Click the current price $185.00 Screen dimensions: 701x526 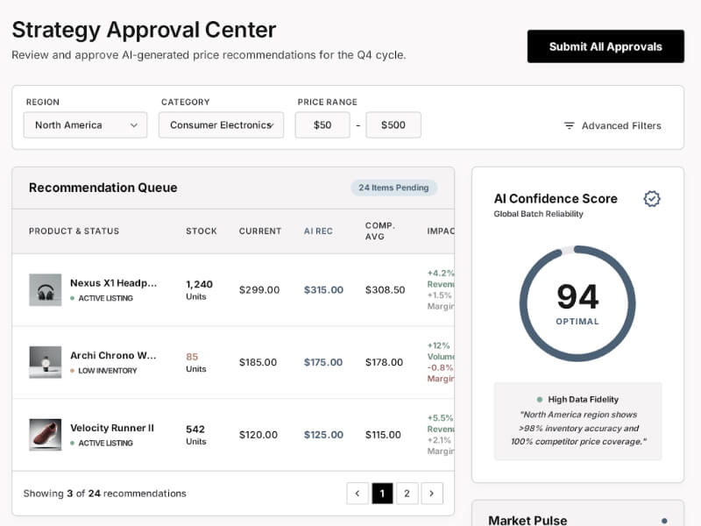(x=258, y=362)
